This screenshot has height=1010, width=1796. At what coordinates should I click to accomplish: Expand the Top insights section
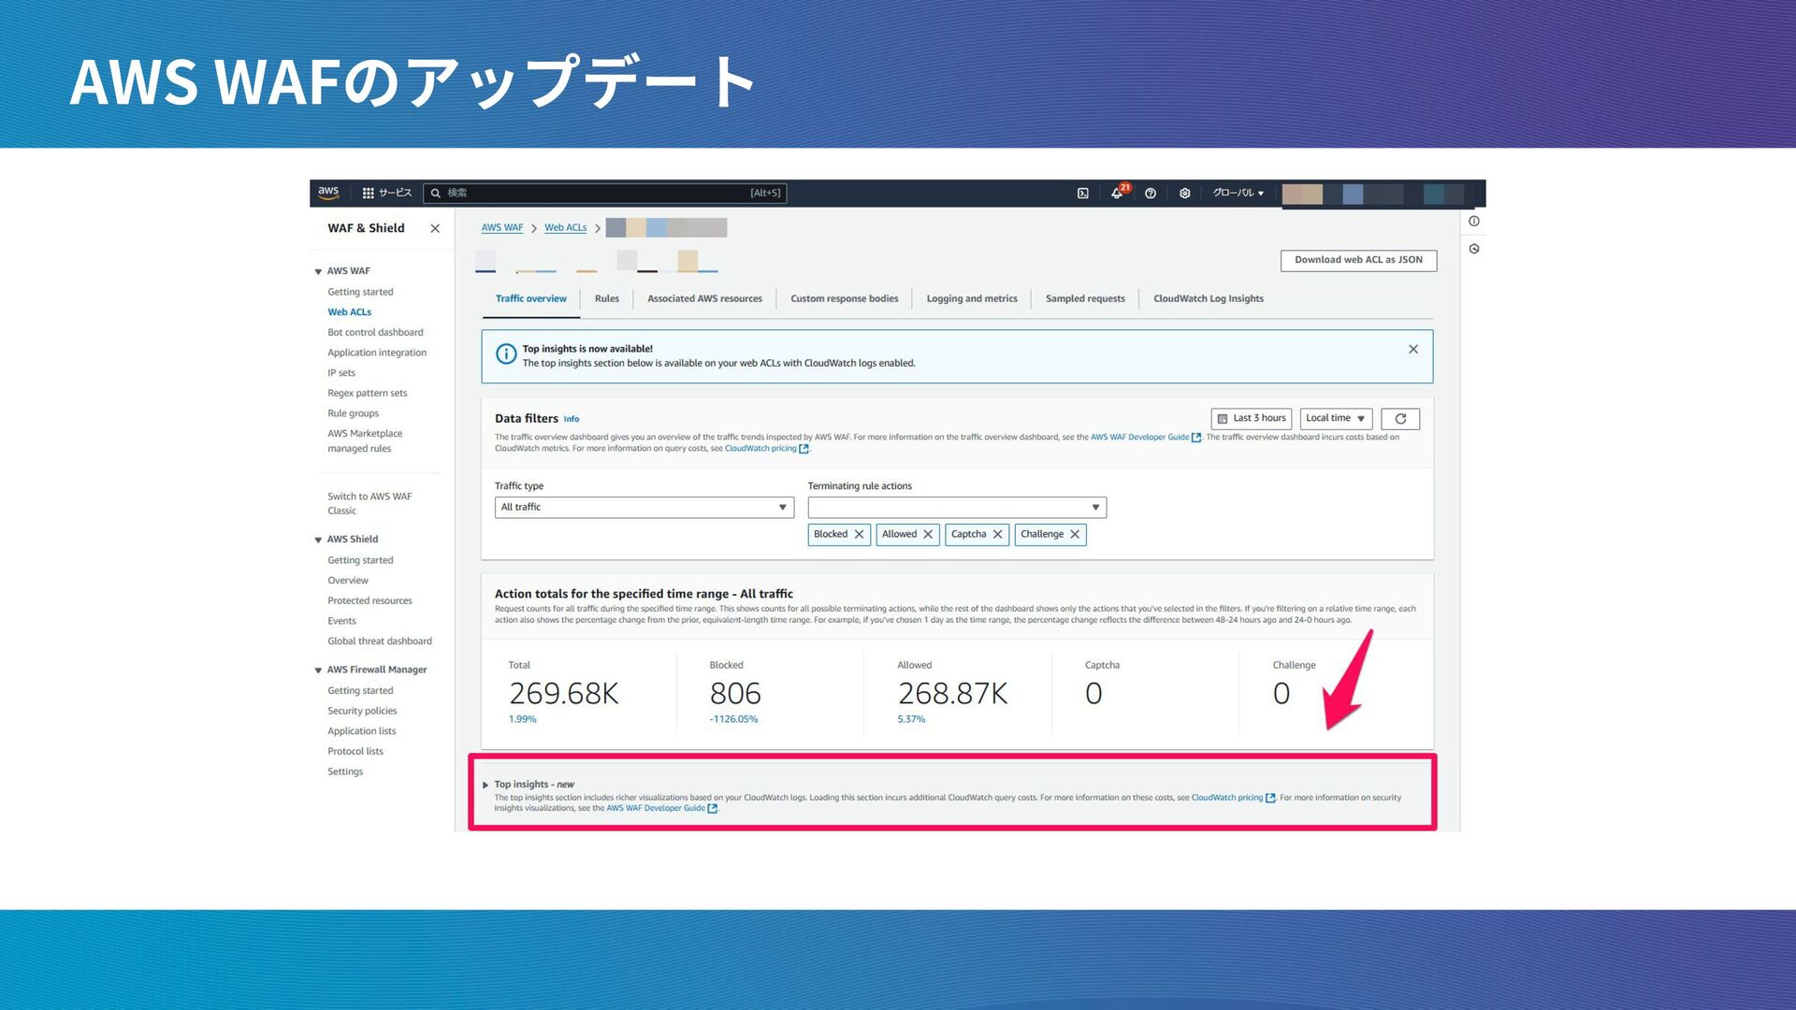(x=485, y=786)
